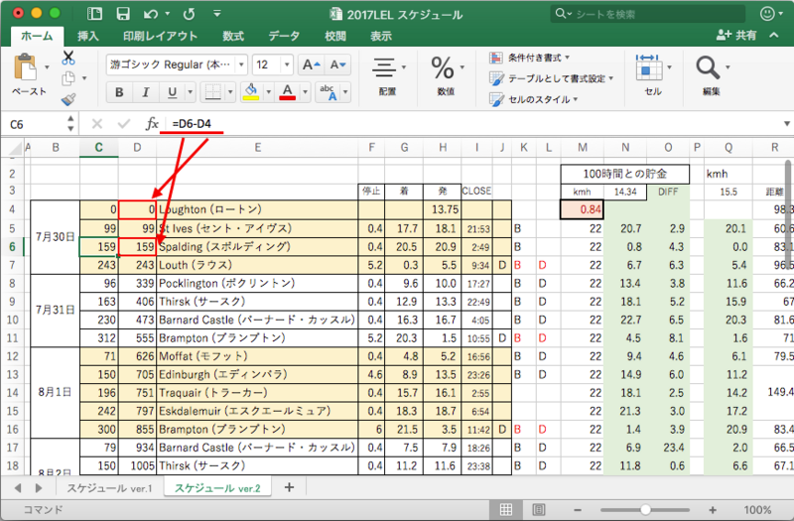Click the ペースト paste icon
The height and width of the screenshot is (521, 794).
(x=26, y=67)
